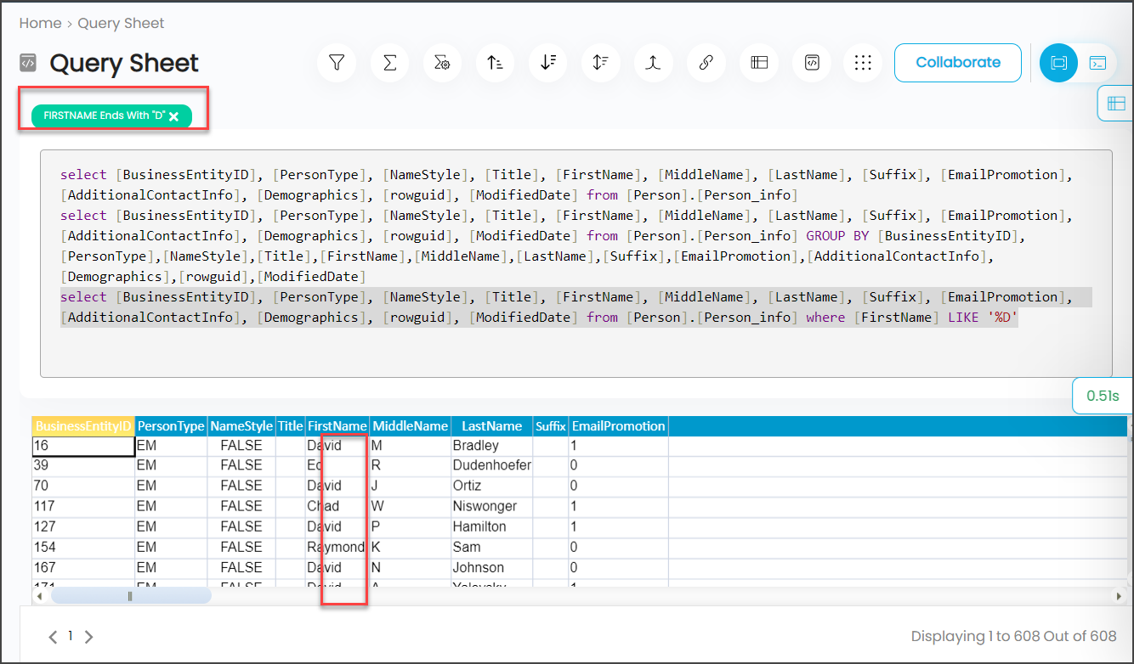Click LastName cell Ortiz
The image size is (1134, 664).
tap(491, 486)
